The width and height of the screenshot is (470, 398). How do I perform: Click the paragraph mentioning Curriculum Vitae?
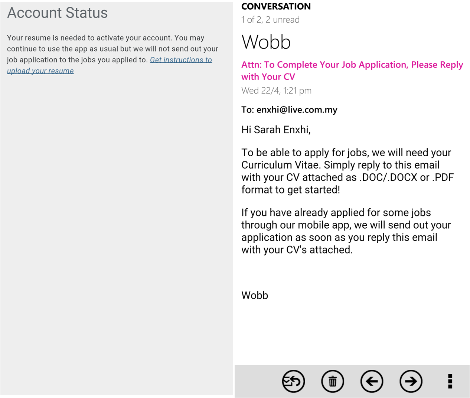tap(347, 171)
